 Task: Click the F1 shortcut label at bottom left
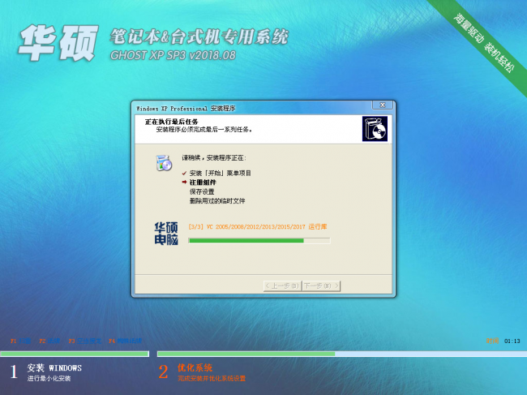(x=20, y=341)
